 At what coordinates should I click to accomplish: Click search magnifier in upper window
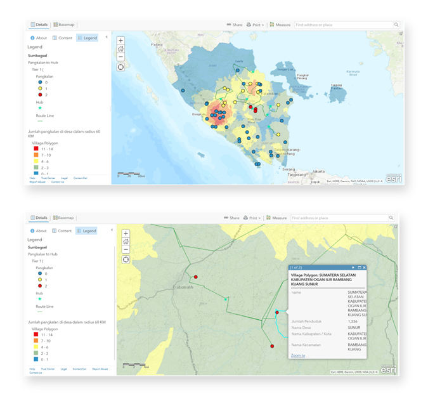pyautogui.click(x=396, y=25)
